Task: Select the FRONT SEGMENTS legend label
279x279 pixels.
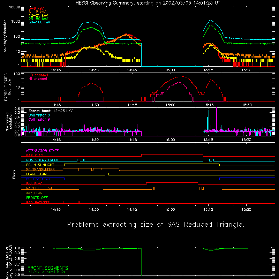Action: click(x=48, y=268)
